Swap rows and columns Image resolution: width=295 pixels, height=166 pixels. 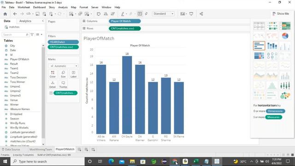coord(99,14)
